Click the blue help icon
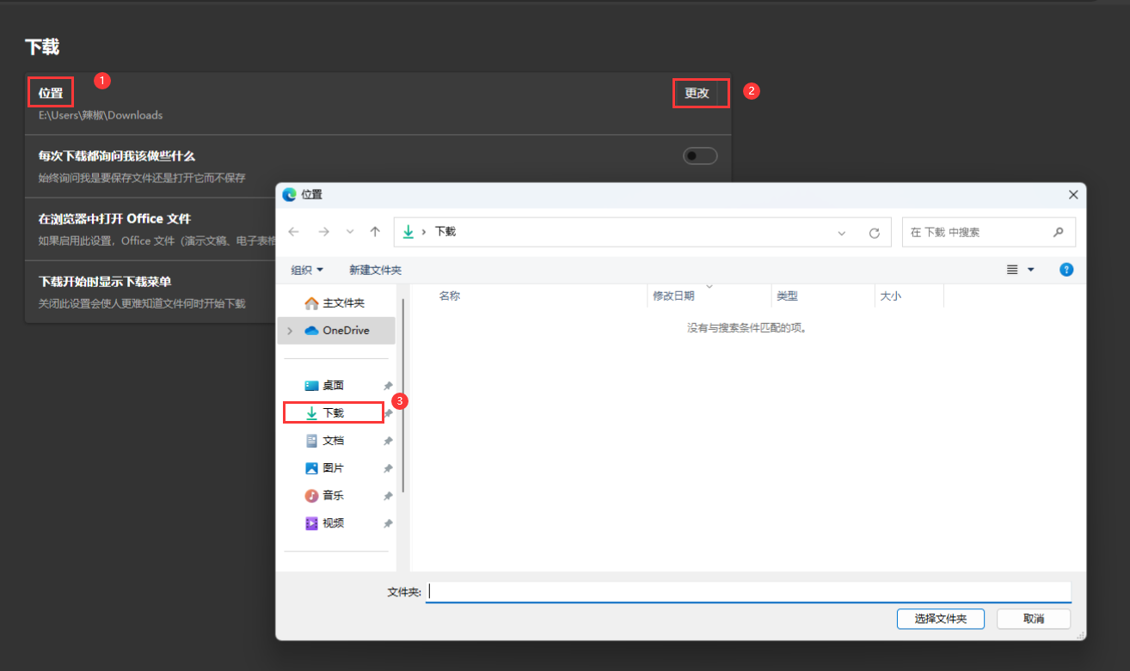The image size is (1130, 671). coord(1066,270)
